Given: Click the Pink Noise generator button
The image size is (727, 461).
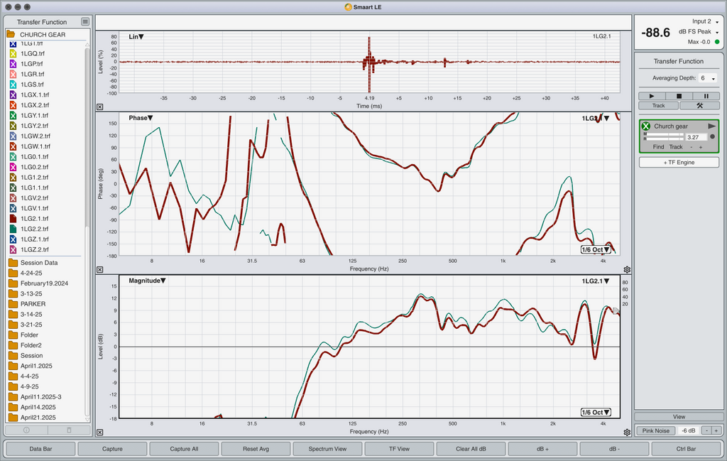Looking at the screenshot, I should click(655, 430).
